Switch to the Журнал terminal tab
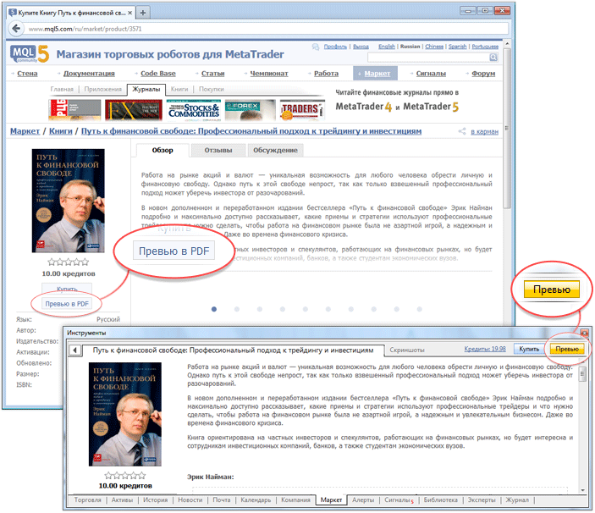Viewport: 595px width, 513px height. pyautogui.click(x=517, y=500)
